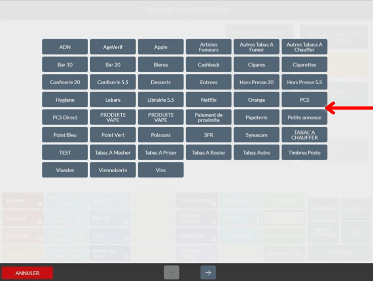The width and height of the screenshot is (373, 282).
Task: Choose the Cashback button
Action: [209, 64]
